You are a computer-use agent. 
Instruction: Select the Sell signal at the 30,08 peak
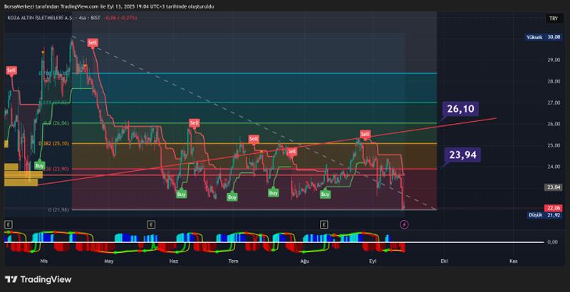pos(93,43)
